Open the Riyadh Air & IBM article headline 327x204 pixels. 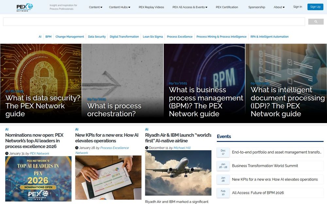pos(178,138)
